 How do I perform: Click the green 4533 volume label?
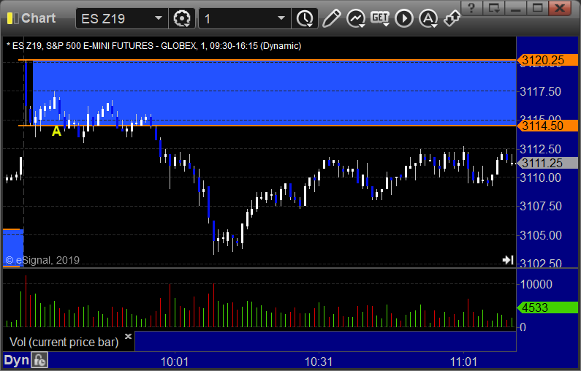(547, 307)
